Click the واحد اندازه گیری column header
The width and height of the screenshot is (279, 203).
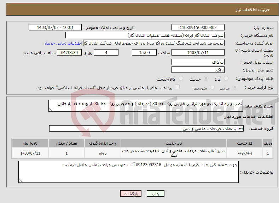tap(103, 143)
